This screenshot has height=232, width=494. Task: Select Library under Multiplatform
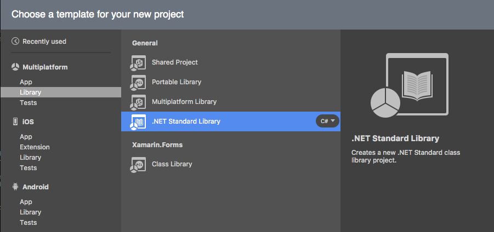coord(31,92)
